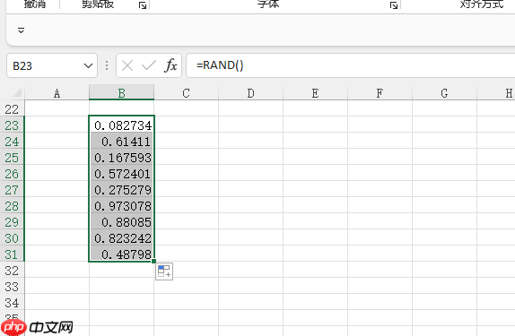Screen dimensions: 515x336
Task: Select row 26 header
Action: (12, 174)
